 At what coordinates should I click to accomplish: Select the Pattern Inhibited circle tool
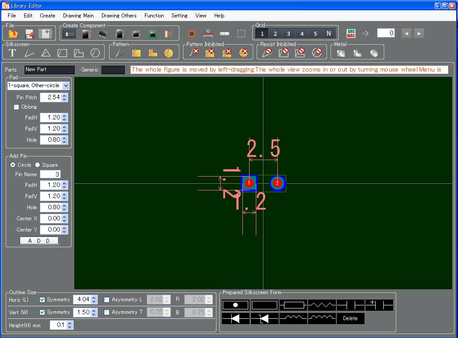[243, 53]
